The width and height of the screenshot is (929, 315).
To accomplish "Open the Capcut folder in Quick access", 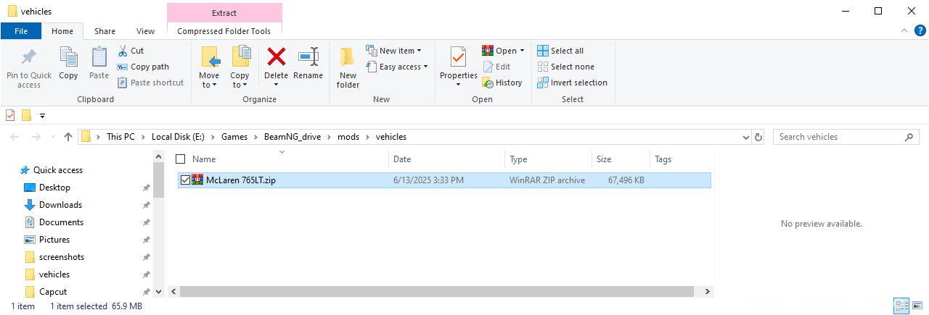I will pyautogui.click(x=53, y=292).
